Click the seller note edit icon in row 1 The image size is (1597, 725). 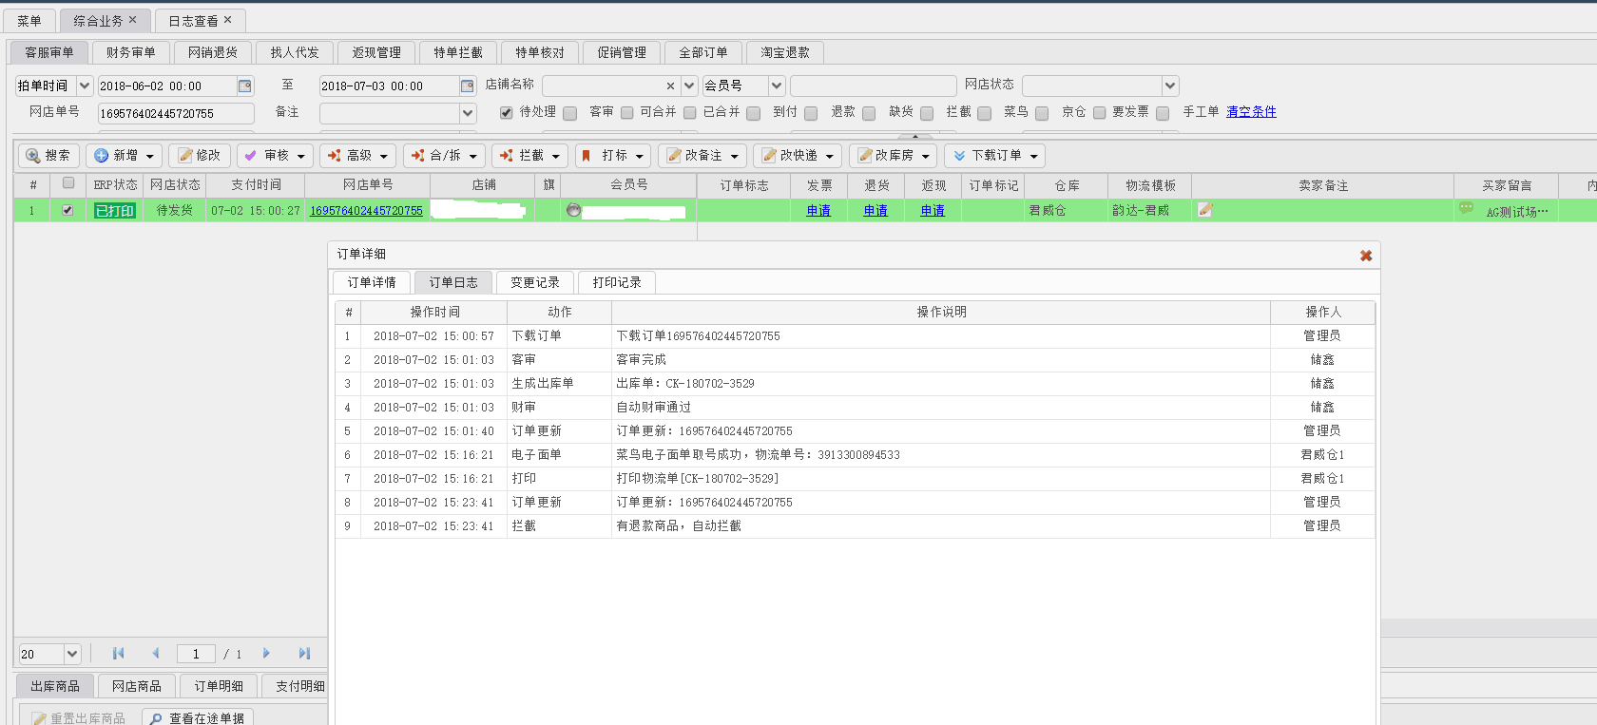coord(1204,210)
